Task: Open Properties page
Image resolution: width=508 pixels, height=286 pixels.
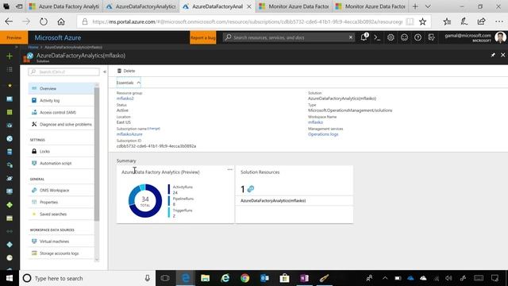Action: pos(61,203)
